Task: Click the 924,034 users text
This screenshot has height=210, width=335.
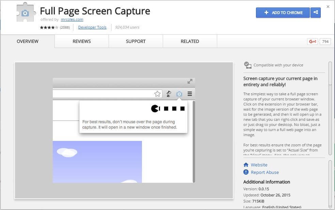Action: [127, 27]
